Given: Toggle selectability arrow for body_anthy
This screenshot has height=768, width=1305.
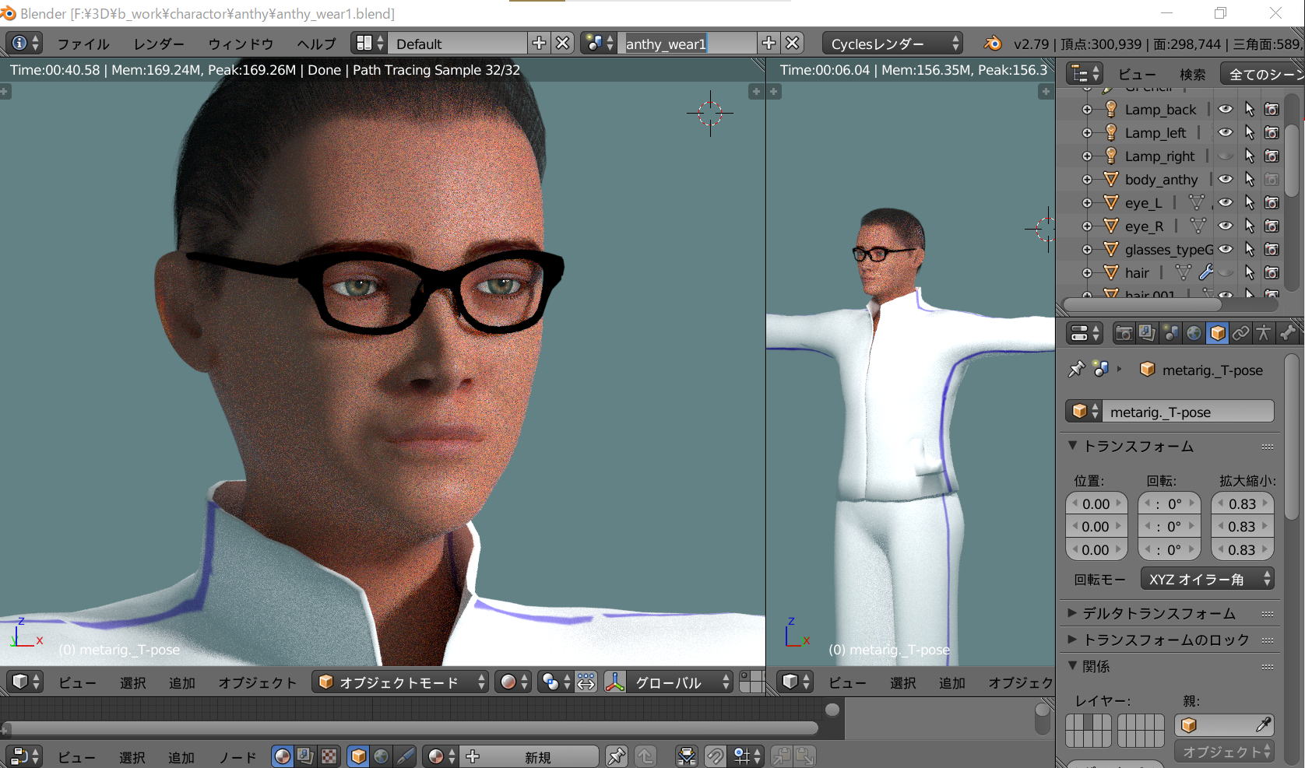Looking at the screenshot, I should click(x=1250, y=180).
